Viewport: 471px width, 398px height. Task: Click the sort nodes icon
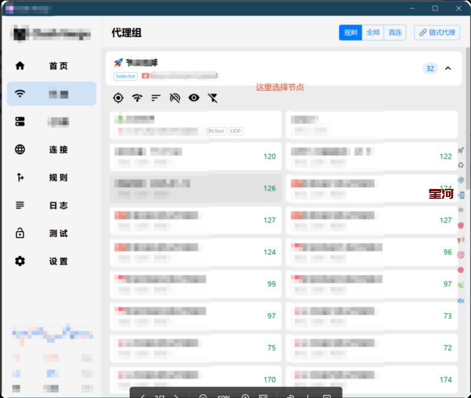156,98
